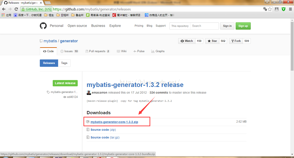Click the scrollbar down arrow
The width and height of the screenshot is (294, 158).
292,155
